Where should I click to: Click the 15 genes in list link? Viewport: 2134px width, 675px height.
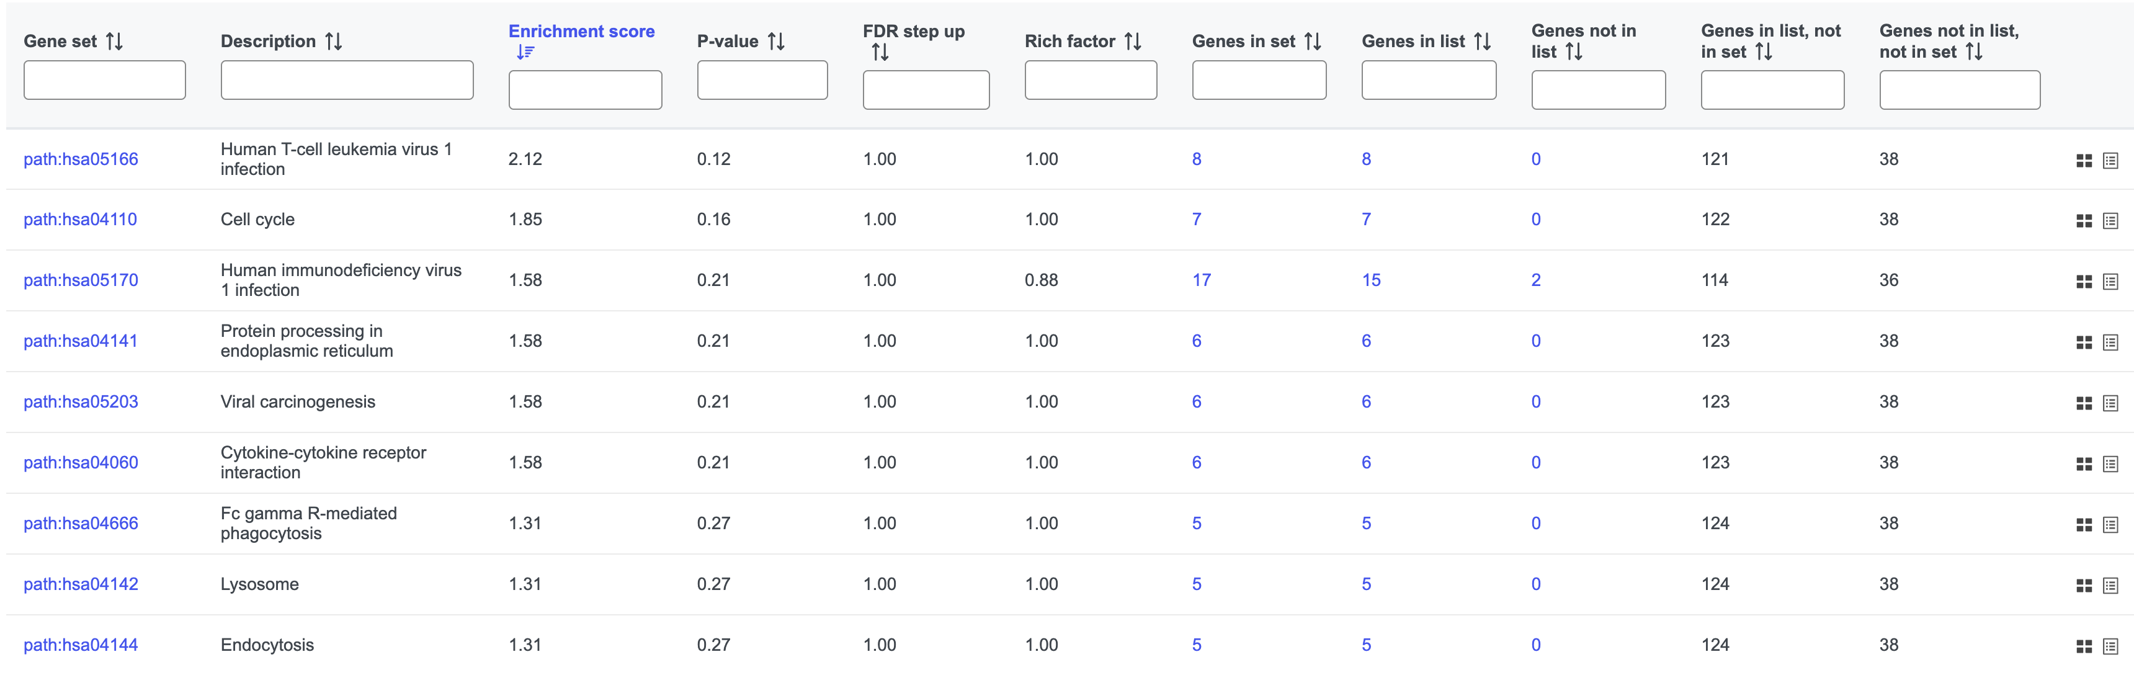click(x=1371, y=280)
